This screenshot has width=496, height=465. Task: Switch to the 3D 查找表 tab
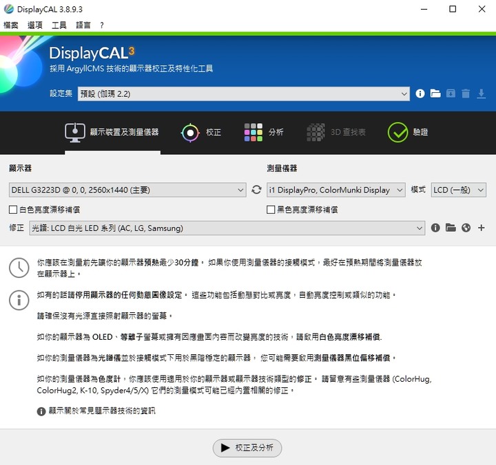336,132
